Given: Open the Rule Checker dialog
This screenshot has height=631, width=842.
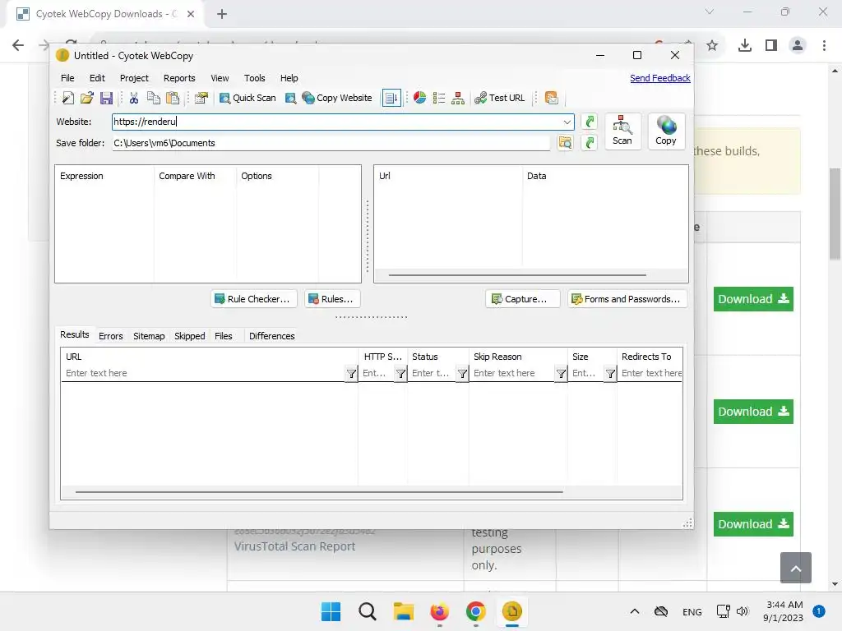Looking at the screenshot, I should 253,299.
